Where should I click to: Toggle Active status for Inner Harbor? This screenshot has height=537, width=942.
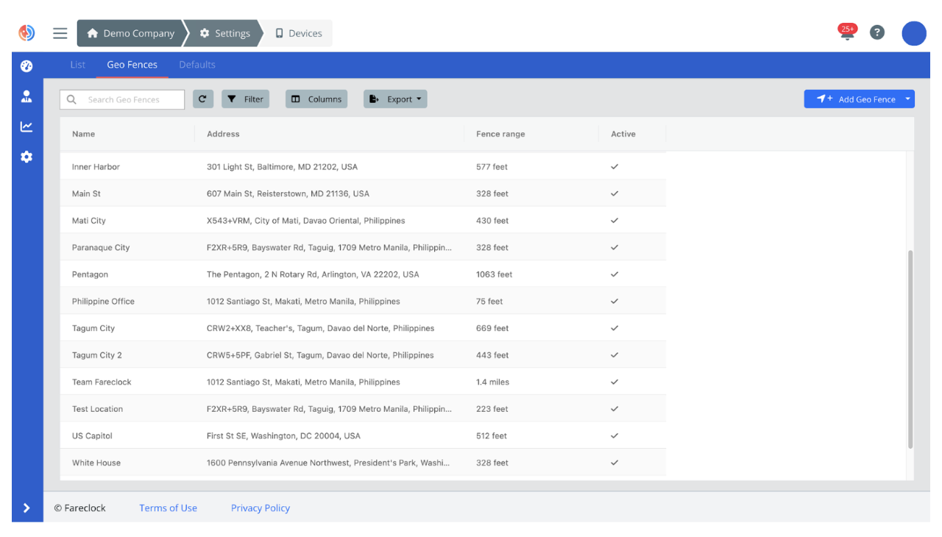(615, 166)
